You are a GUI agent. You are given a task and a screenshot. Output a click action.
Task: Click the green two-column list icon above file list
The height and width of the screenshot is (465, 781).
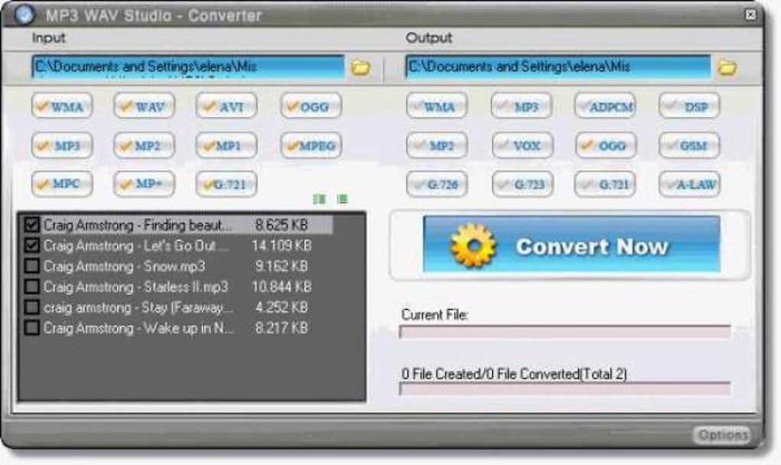click(319, 199)
